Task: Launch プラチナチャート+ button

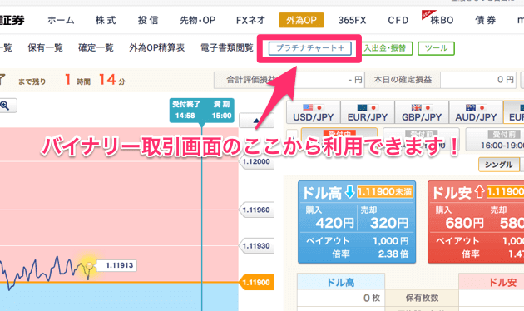Action: pos(309,48)
